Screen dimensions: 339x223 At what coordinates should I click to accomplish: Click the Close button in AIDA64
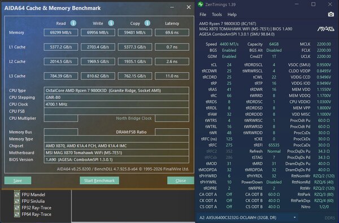(x=181, y=181)
